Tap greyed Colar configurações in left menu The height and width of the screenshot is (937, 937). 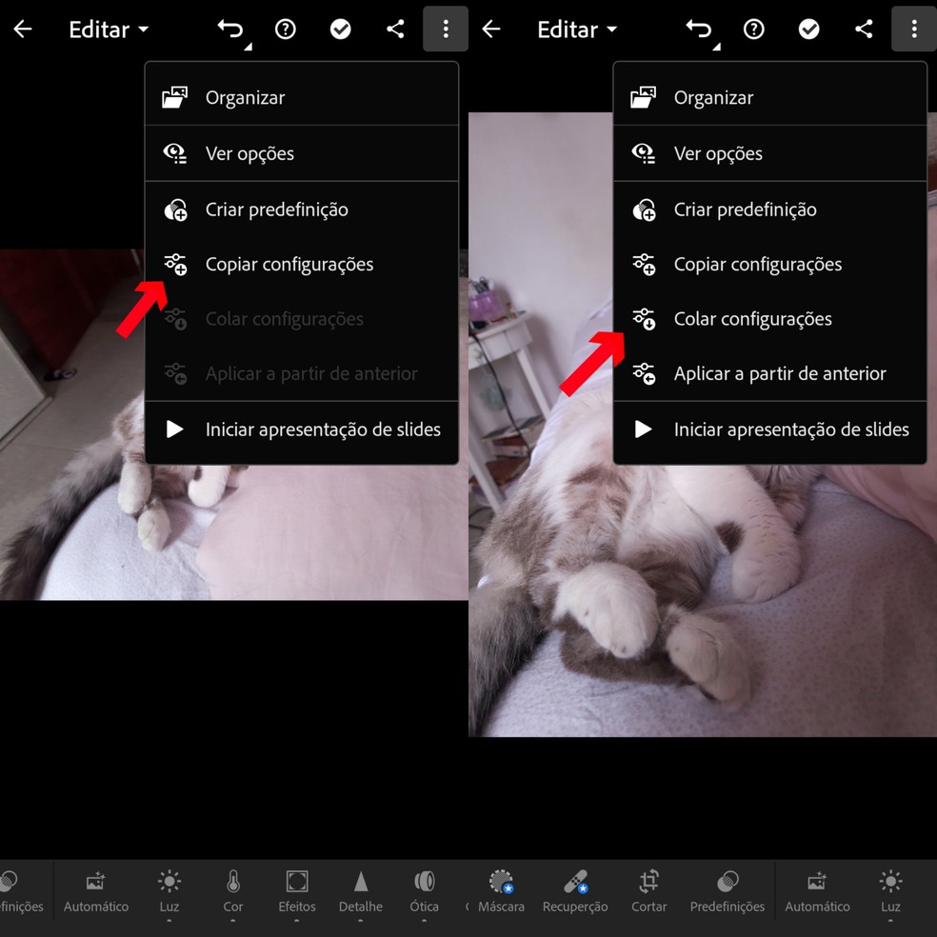click(x=302, y=319)
